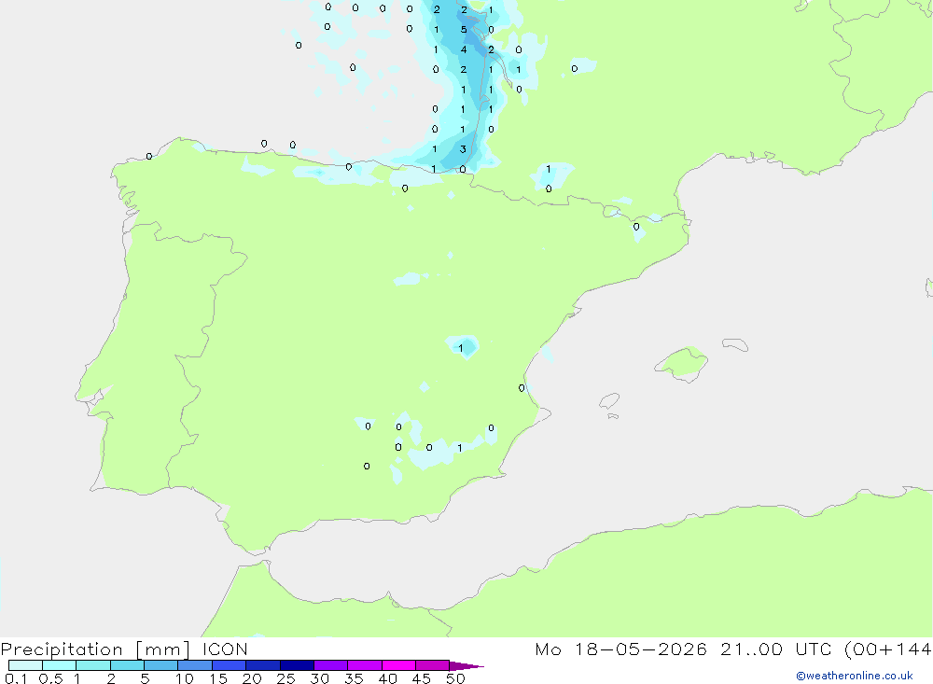This screenshot has width=933, height=684.
Task: Open the weatheronline.co.uk copyright link
Action: (855, 676)
